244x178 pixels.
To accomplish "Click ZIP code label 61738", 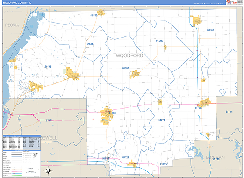I will [198, 108].
